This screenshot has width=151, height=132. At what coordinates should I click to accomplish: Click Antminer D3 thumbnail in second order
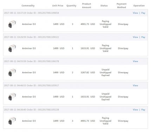(x=12, y=48)
